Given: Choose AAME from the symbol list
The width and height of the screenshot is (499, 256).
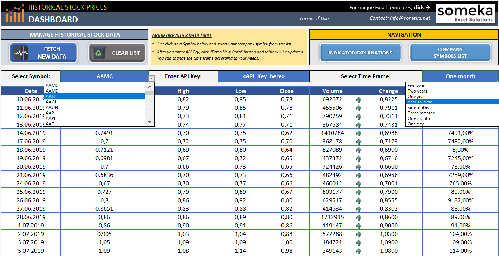Looking at the screenshot, I should point(95,91).
